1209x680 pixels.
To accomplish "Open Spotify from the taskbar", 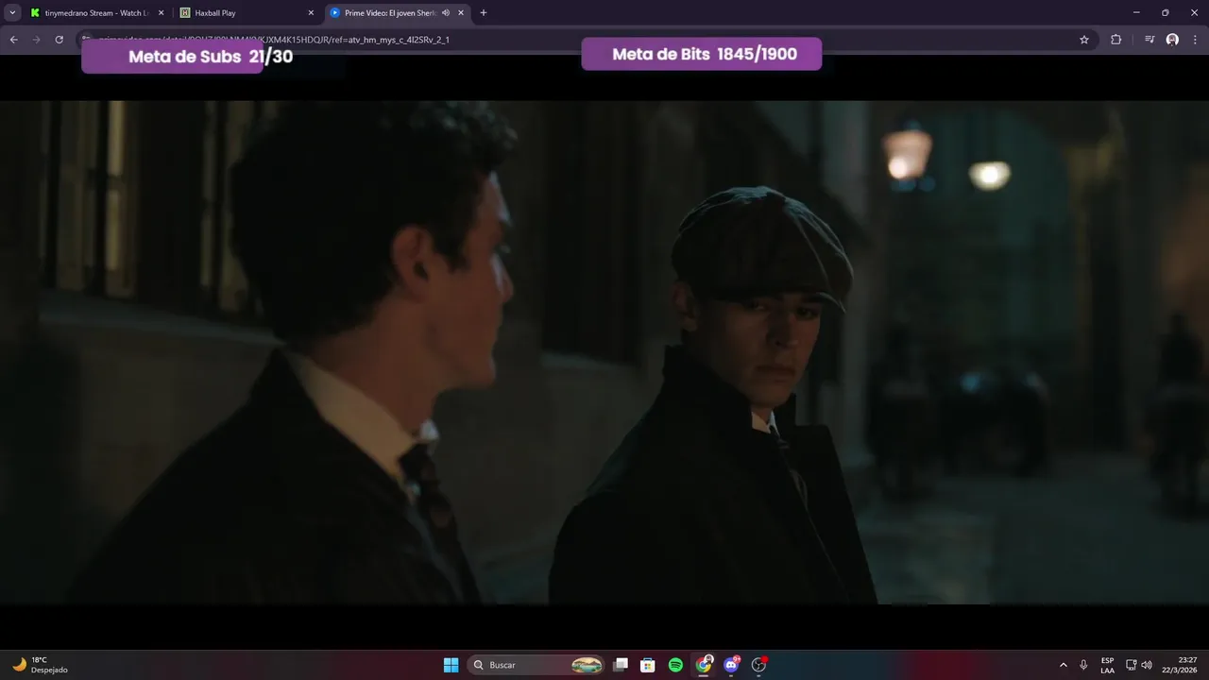I will 675,665.
